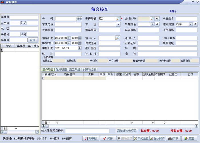Focus the 送修人 input field

pos(149,38)
